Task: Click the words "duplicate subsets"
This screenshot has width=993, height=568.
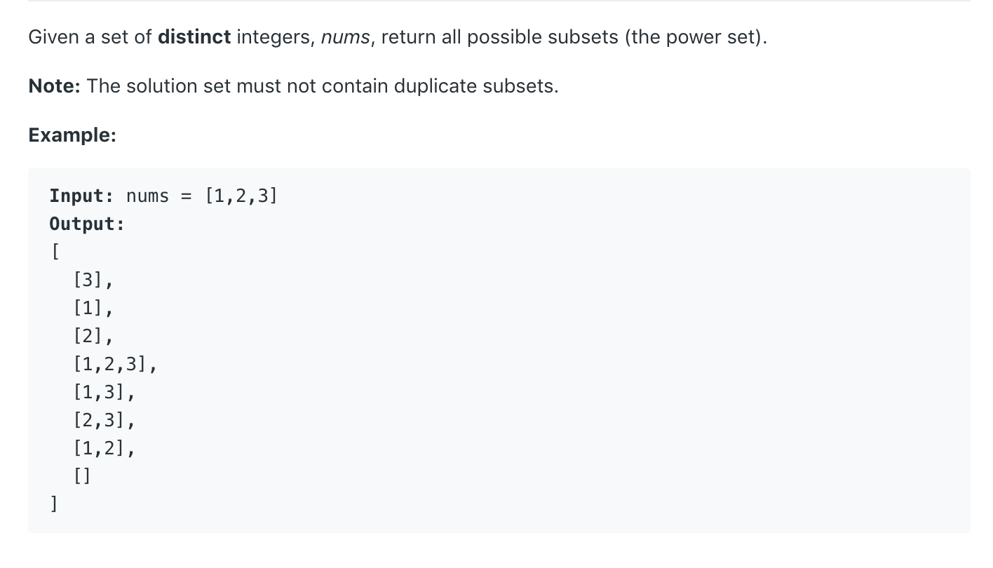Action: click(475, 86)
